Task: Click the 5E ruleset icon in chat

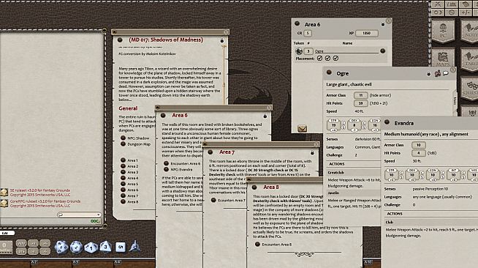Action: (x=4, y=192)
